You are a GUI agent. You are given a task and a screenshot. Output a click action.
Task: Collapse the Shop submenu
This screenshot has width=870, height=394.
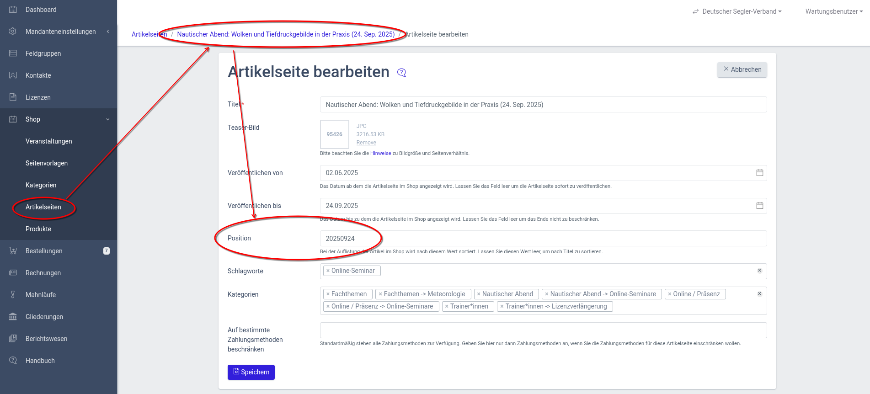(x=107, y=119)
